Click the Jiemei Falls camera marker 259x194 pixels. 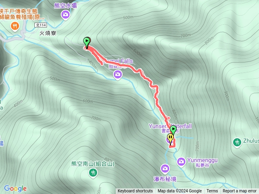(118, 75)
